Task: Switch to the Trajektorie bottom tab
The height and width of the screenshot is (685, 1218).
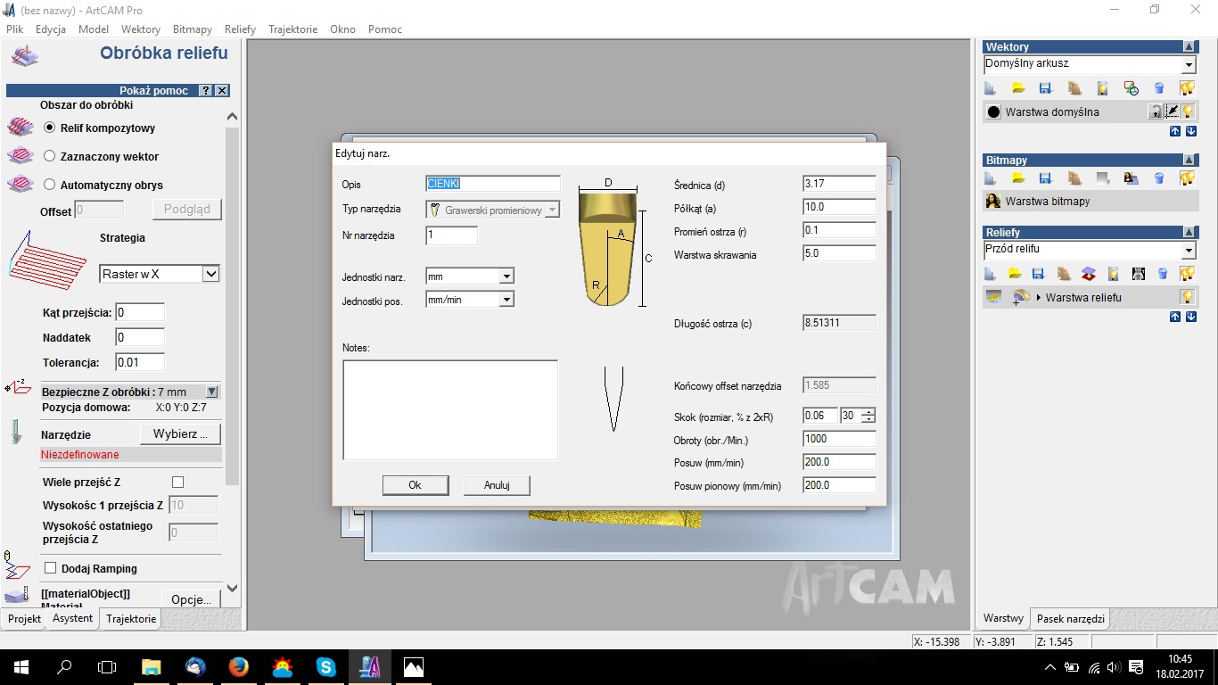Action: tap(131, 619)
